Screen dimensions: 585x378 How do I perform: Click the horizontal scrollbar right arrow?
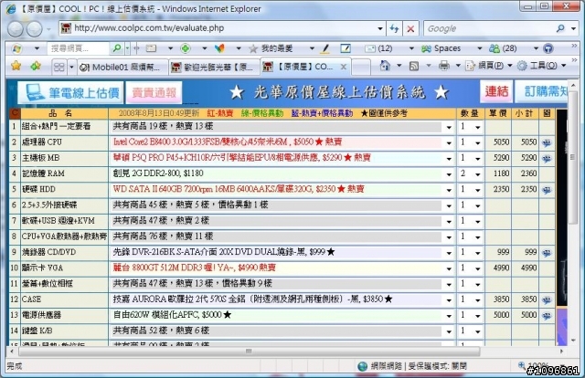[561, 352]
